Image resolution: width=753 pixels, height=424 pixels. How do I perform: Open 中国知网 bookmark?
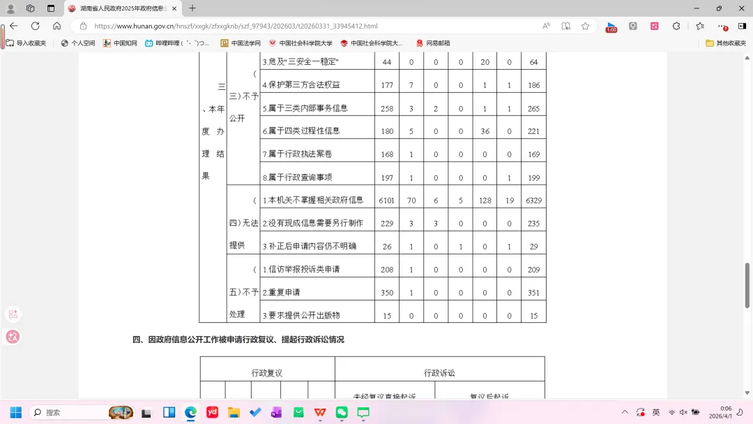click(x=120, y=43)
